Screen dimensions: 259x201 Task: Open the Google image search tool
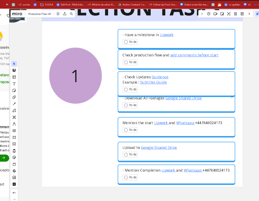coord(14,171)
